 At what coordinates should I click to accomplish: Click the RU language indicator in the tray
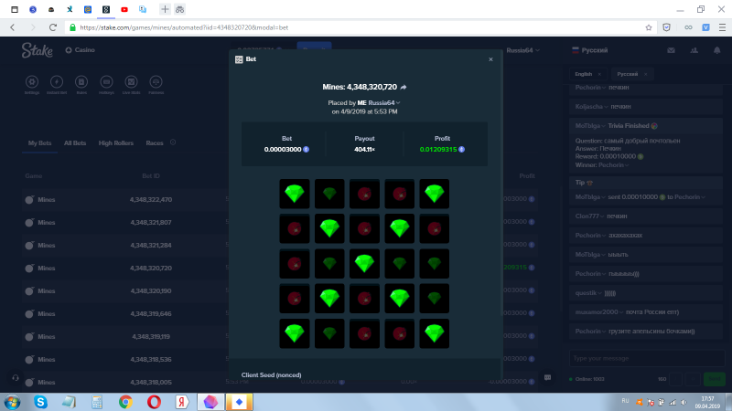pos(625,401)
